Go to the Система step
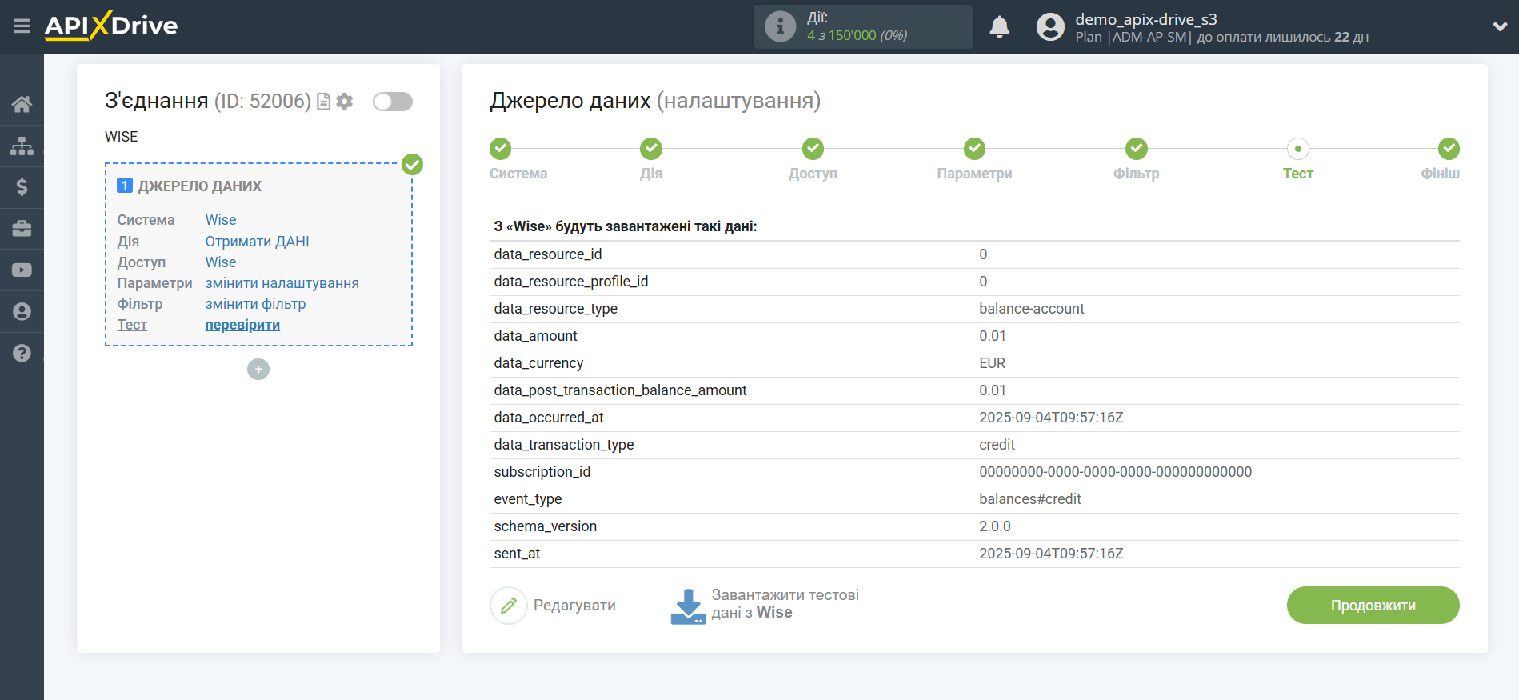 coord(501,149)
